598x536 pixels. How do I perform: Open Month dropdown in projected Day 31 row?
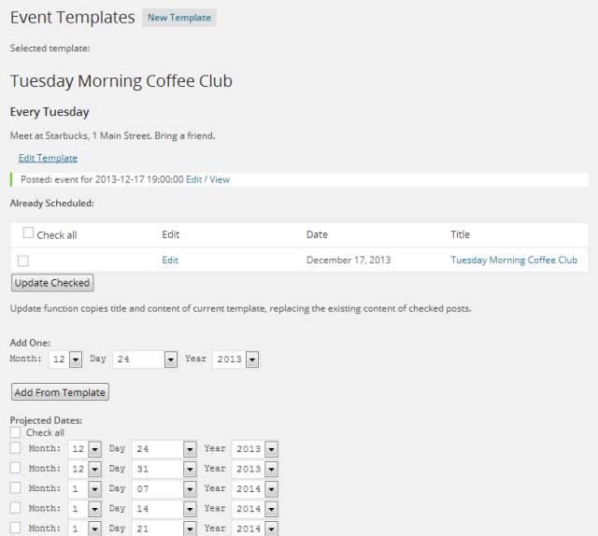85,469
